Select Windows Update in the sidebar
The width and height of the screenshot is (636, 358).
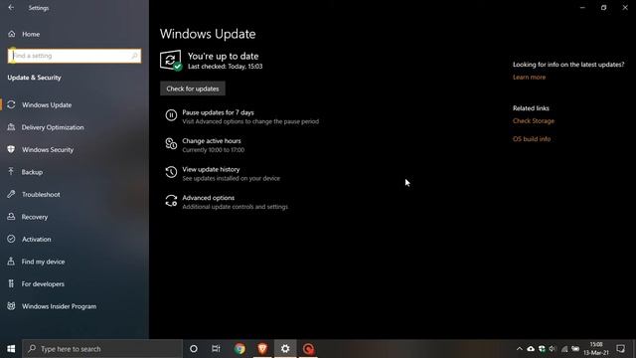(47, 104)
